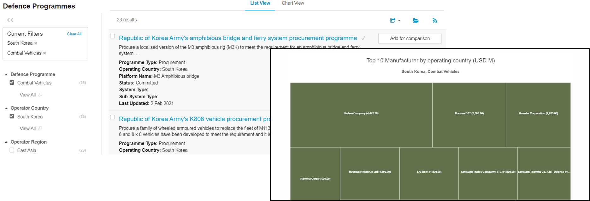Select the LIG Nex1 treemap block

point(429,174)
